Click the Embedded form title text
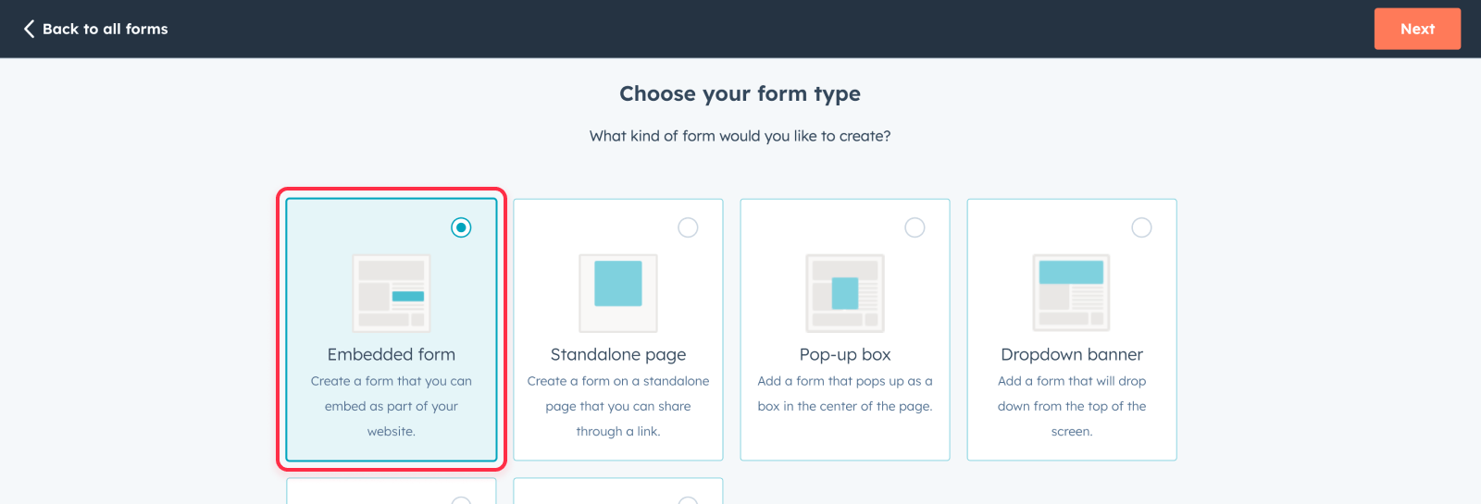 tap(392, 354)
